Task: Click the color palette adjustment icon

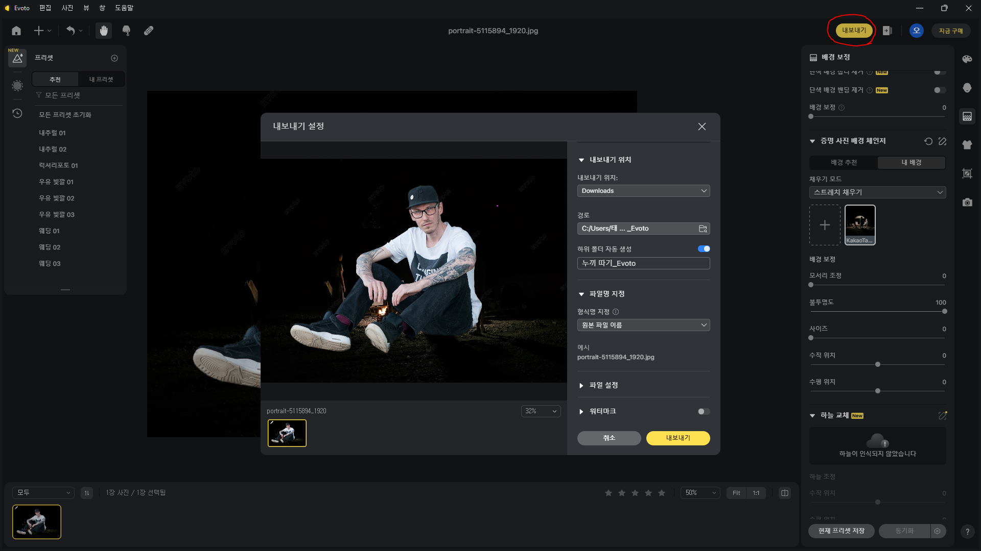Action: coord(967,59)
